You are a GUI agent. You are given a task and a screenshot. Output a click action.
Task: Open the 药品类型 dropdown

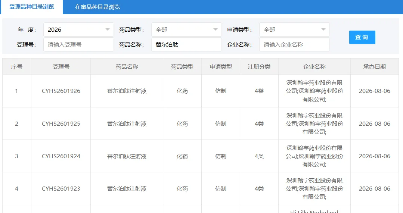tap(186, 30)
